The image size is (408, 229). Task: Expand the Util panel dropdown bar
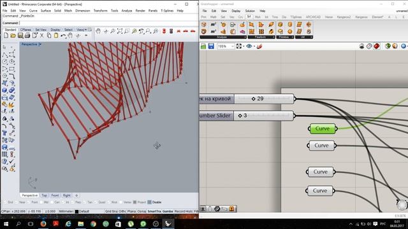tap(304, 37)
